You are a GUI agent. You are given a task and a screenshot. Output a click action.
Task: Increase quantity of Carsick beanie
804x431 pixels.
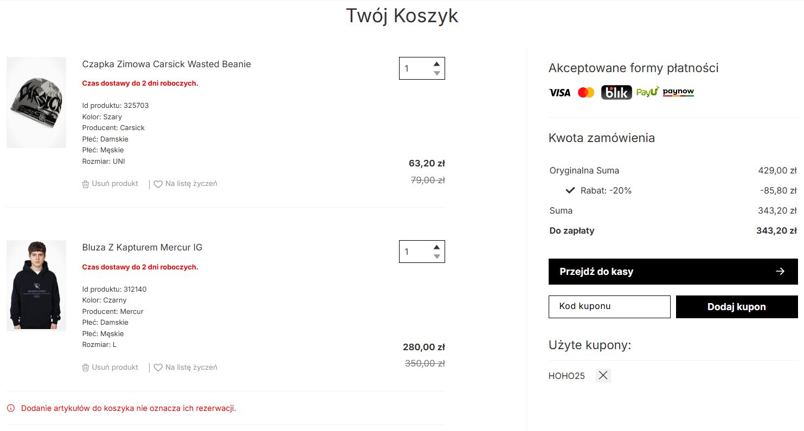(436, 63)
